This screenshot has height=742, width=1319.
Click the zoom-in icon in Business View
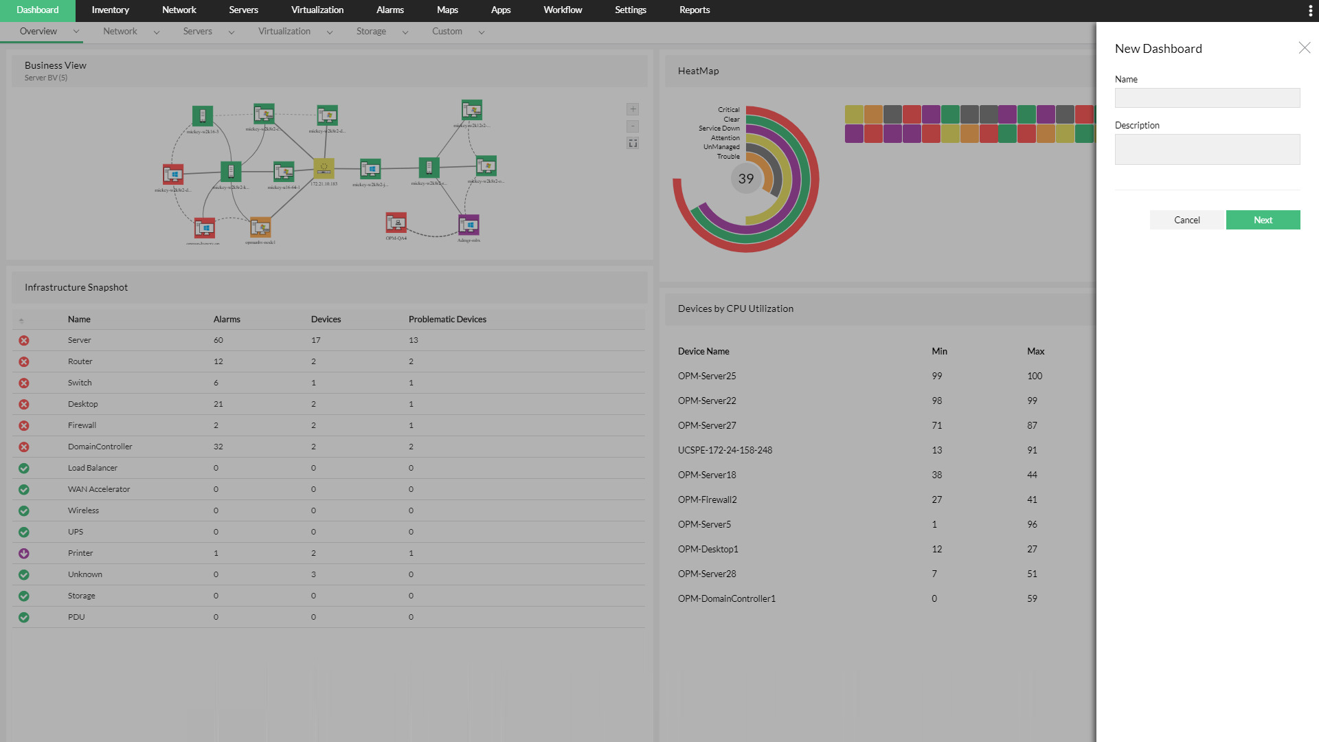[x=633, y=109]
